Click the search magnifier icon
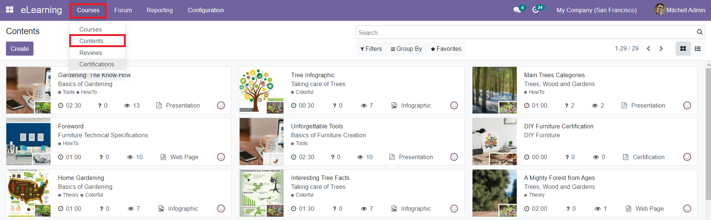Viewport: 711px width, 220px height. (x=699, y=32)
